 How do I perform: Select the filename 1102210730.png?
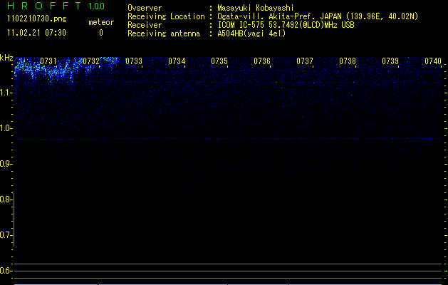click(x=37, y=19)
